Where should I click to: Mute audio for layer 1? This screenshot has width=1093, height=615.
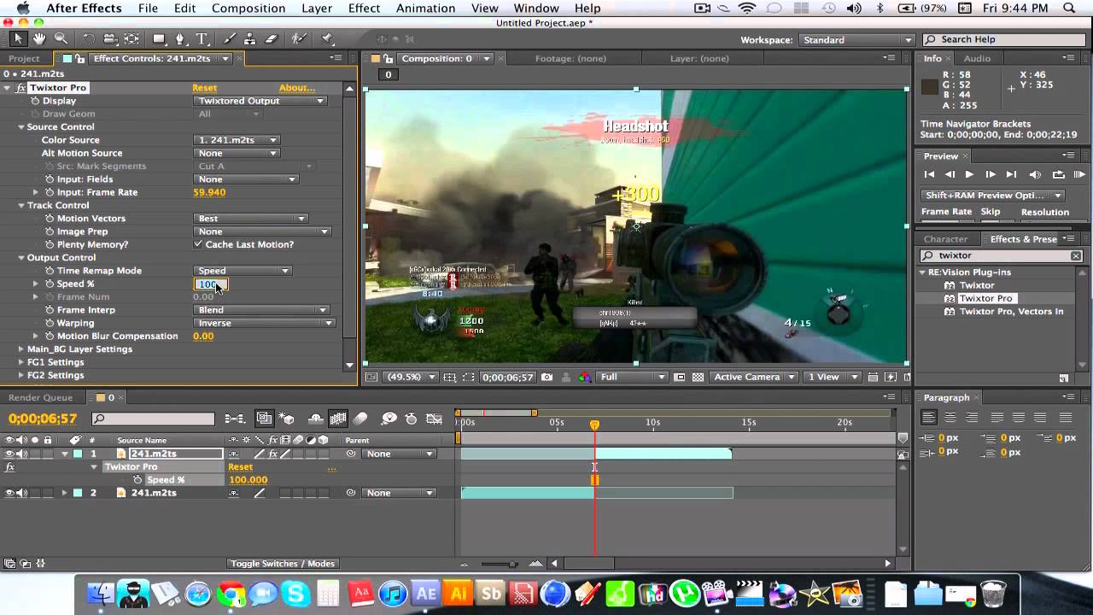click(x=20, y=454)
